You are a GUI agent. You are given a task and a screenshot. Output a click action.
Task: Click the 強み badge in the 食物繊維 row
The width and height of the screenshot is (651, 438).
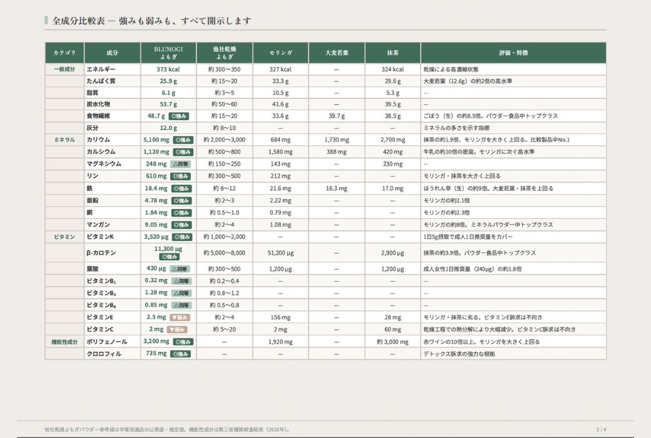(x=179, y=116)
